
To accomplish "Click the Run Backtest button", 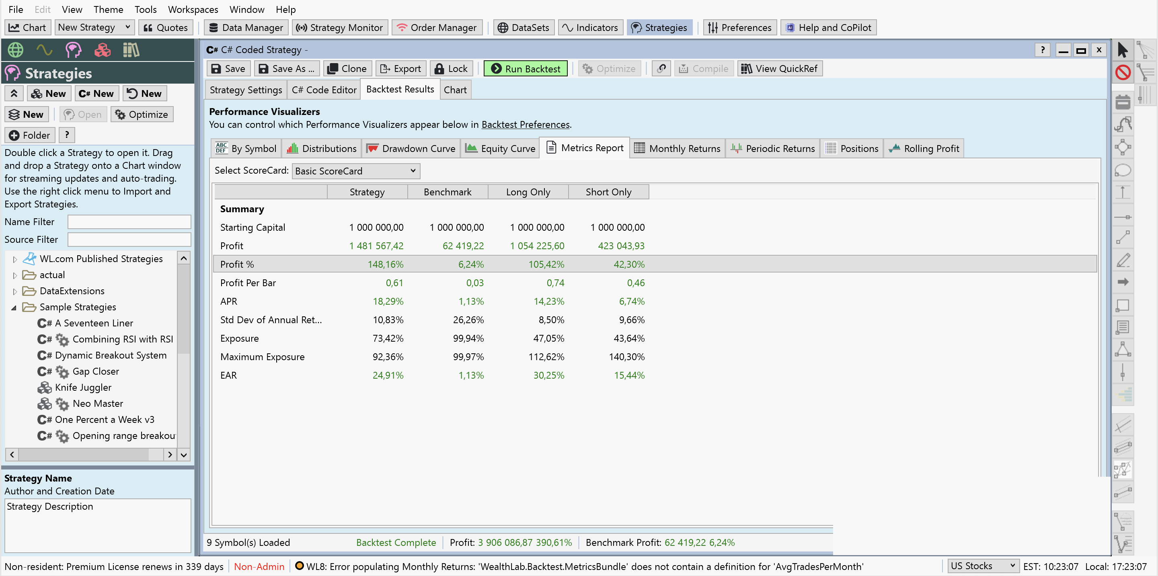I will click(x=525, y=69).
